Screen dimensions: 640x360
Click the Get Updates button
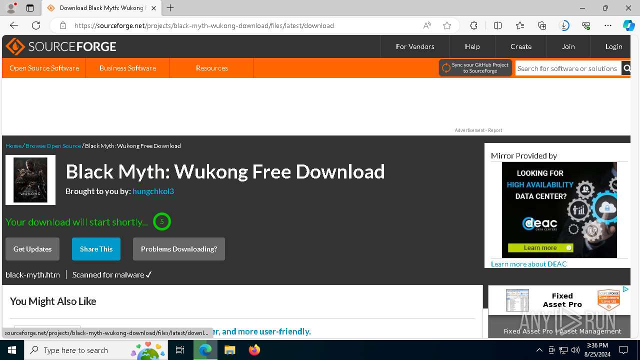[32, 249]
